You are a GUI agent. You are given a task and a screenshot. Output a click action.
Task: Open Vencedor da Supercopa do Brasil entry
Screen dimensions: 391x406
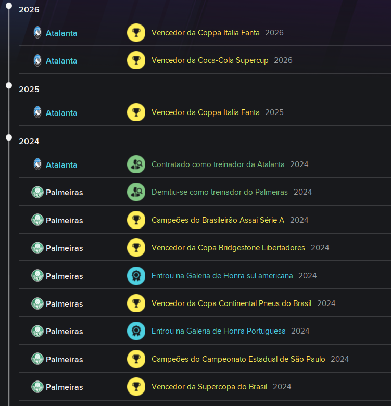coord(209,387)
